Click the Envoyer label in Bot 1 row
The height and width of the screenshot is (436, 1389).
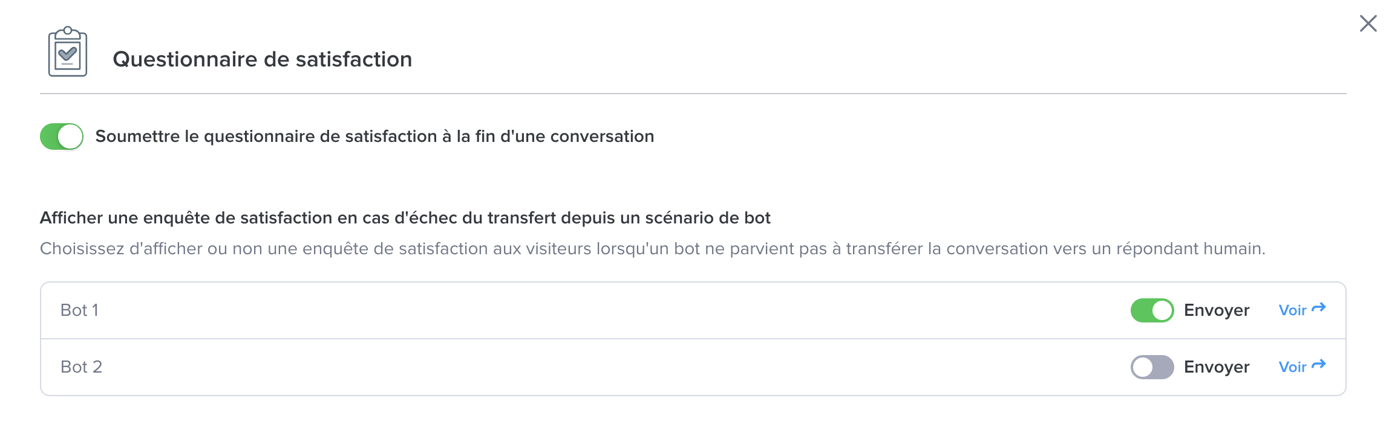coord(1216,310)
